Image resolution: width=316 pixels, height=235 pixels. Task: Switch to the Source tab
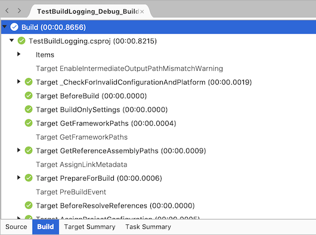(x=16, y=227)
